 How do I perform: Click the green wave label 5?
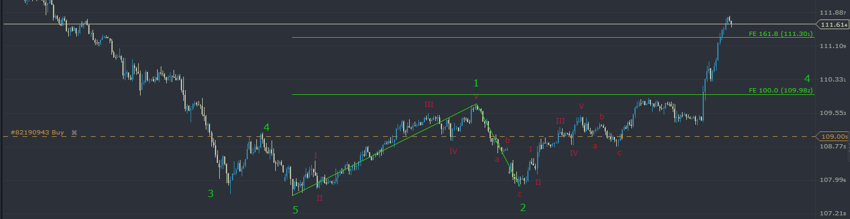click(295, 210)
